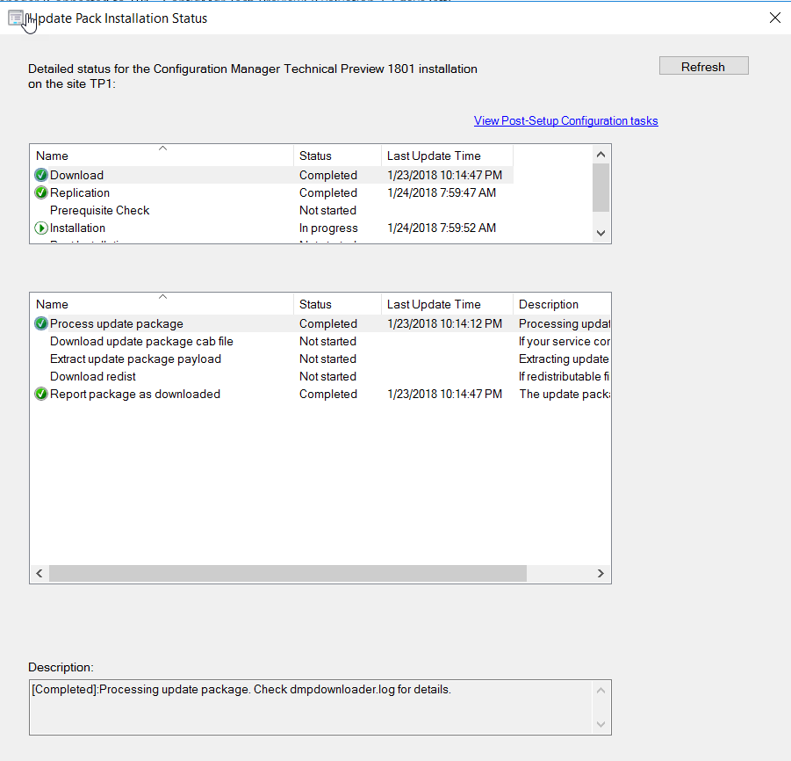Close the Update Pack Installation Status window
The height and width of the screenshot is (761, 791).
(775, 18)
